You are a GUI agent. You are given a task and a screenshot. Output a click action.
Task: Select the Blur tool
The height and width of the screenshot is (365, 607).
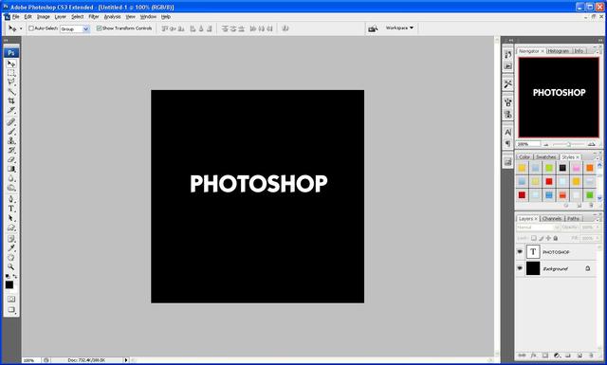coord(11,178)
